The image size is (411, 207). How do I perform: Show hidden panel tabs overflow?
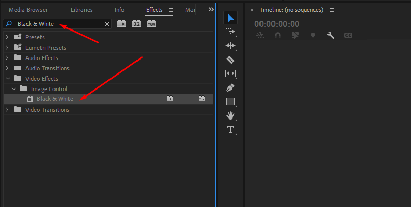[211, 10]
